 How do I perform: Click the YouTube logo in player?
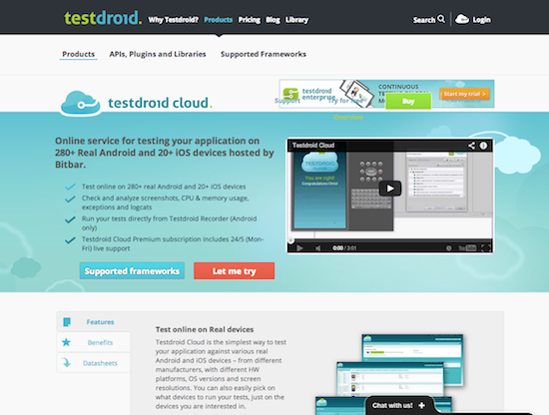[467, 248]
